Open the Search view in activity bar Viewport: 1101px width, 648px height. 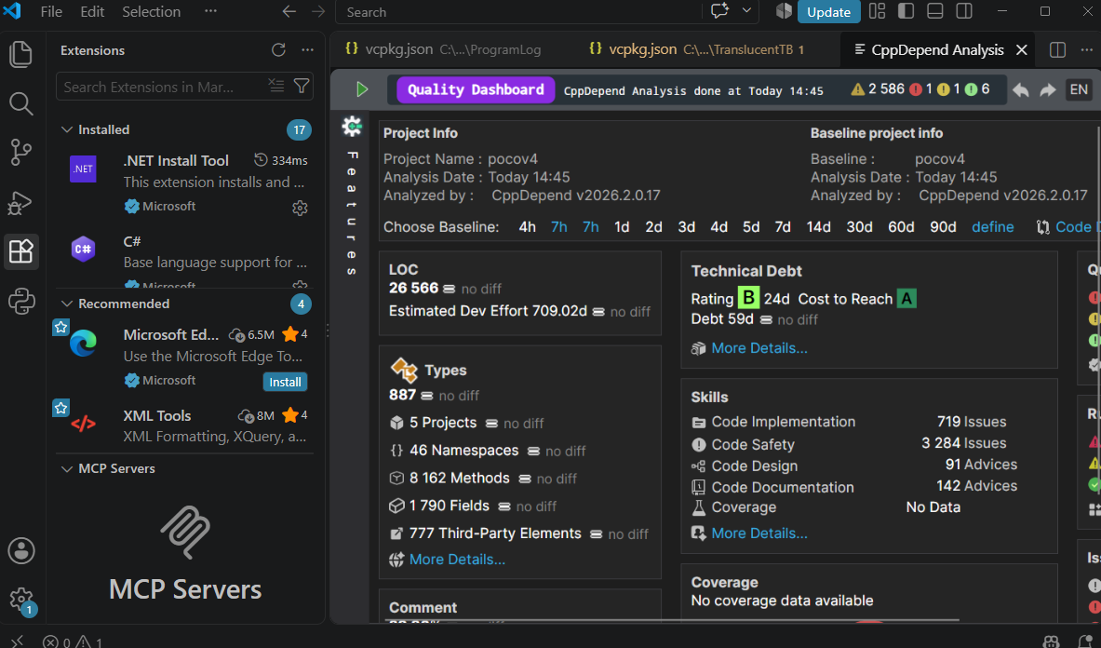[21, 104]
